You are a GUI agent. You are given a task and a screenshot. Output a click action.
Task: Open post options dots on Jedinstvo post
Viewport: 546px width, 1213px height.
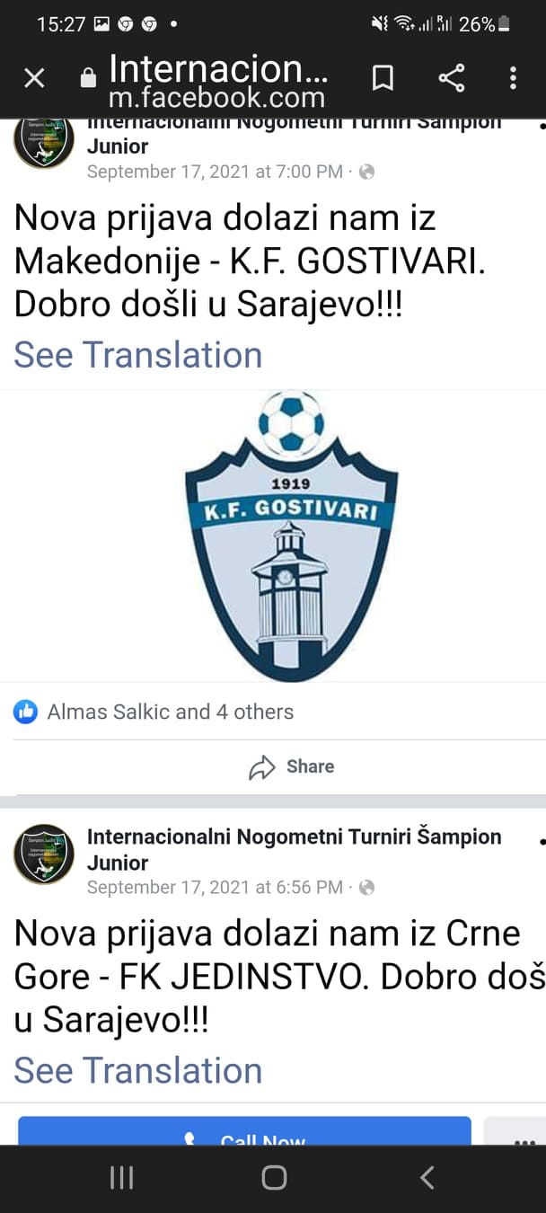[x=542, y=842]
